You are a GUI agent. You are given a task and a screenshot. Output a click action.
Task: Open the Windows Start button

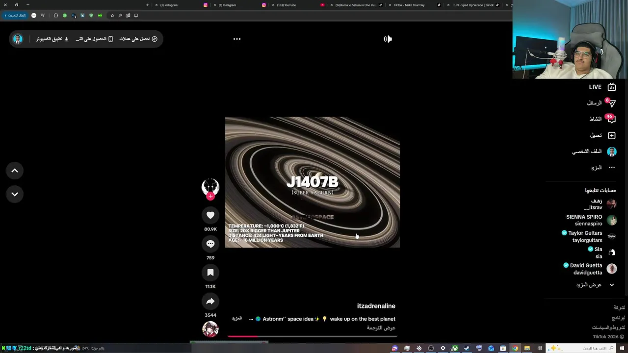click(622, 348)
